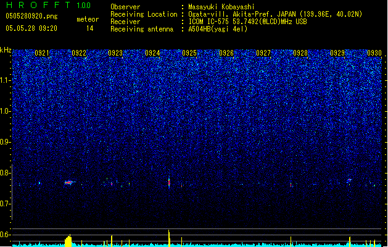Image resolution: width=388 pixels, height=247 pixels.
Task: Click the 0.6 kHz axis label
Action: pos(6,235)
